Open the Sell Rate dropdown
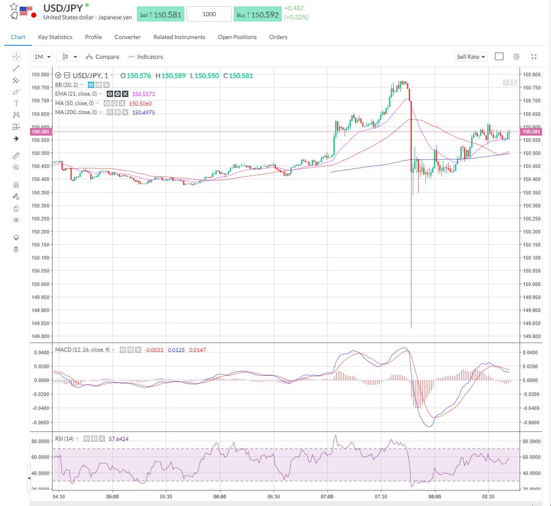Image resolution: width=551 pixels, height=506 pixels. click(x=470, y=57)
